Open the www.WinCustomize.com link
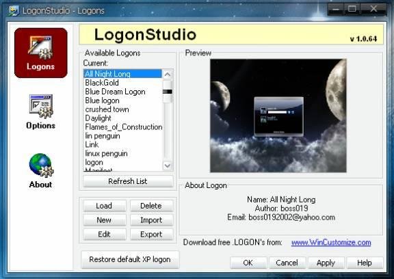Viewport: 394px width, 279px height. pos(331,242)
